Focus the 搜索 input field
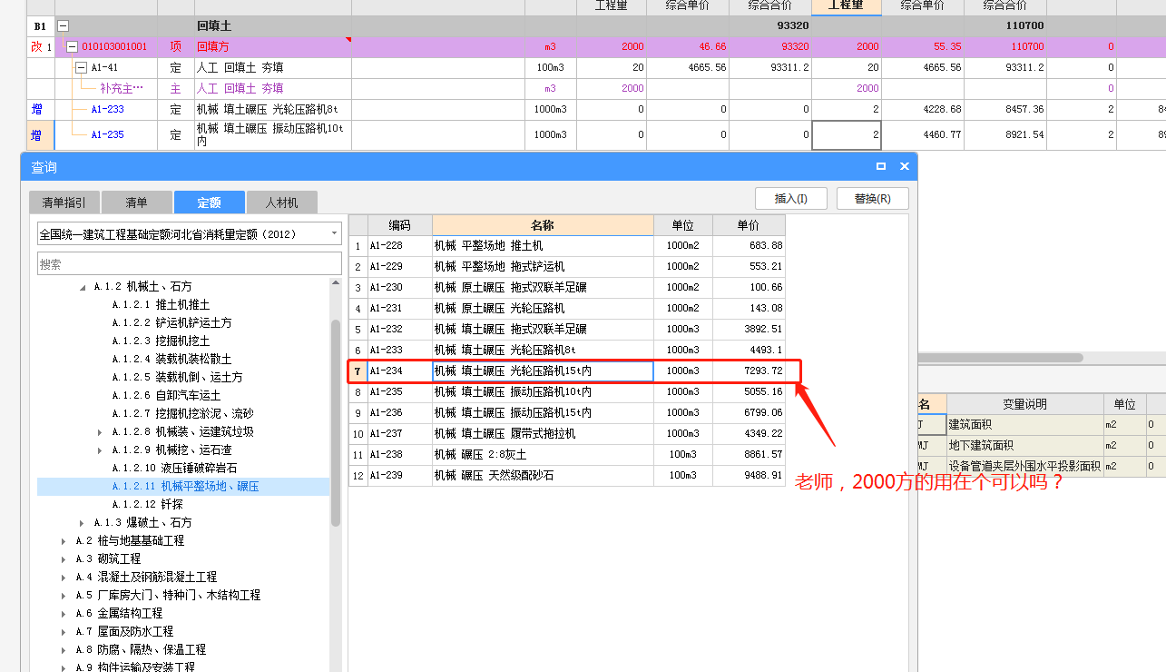 click(x=190, y=263)
